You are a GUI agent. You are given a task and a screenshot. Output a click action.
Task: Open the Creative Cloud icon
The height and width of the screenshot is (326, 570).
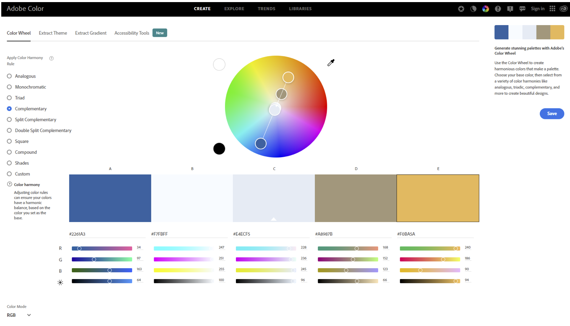[563, 9]
